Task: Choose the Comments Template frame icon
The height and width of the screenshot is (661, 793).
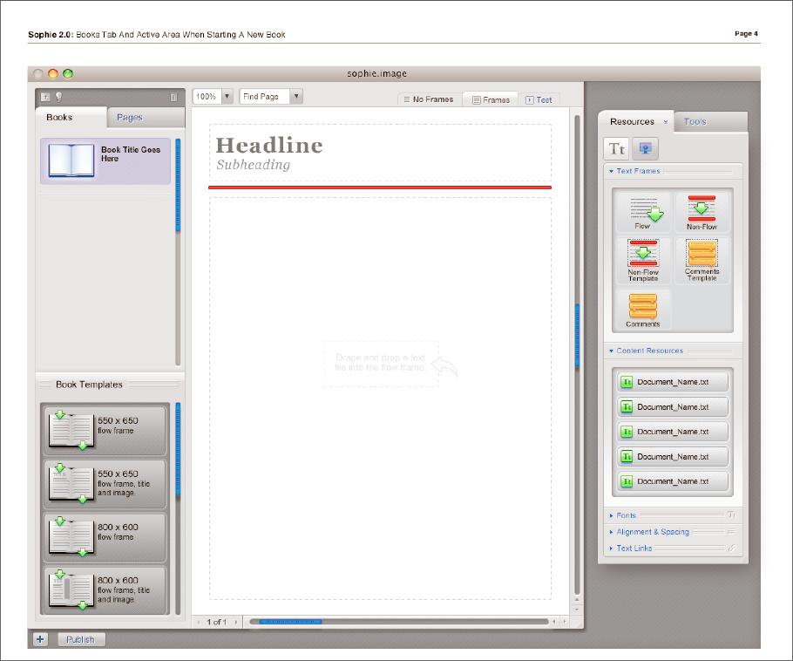Action: pos(701,260)
